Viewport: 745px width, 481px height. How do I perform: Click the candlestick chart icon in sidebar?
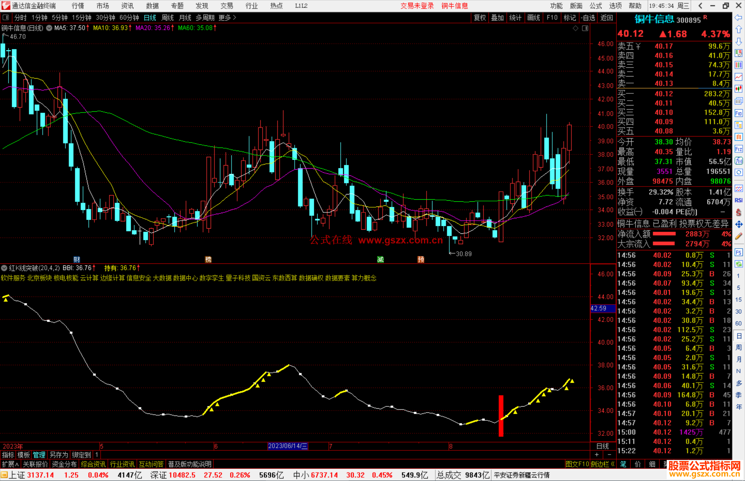coord(738,89)
